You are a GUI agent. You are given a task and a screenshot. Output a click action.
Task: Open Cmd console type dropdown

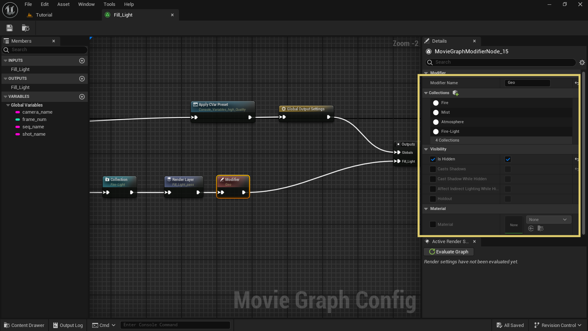(104, 325)
